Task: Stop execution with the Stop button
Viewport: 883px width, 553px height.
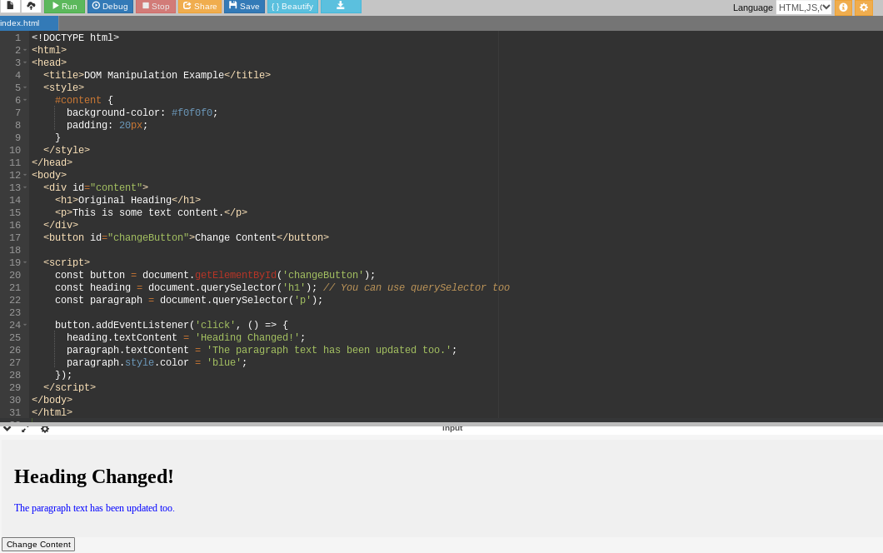Action: pos(156,6)
